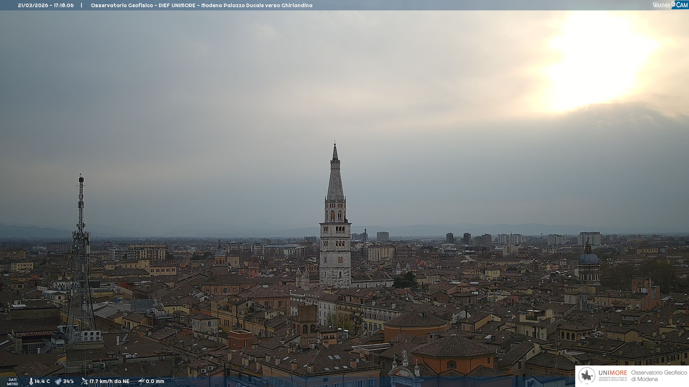Click the wind anemometer icon

pos(84,381)
